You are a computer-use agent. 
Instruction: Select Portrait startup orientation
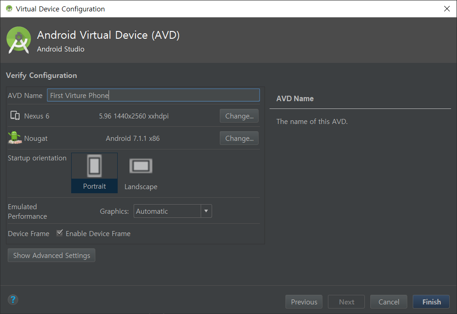click(94, 173)
